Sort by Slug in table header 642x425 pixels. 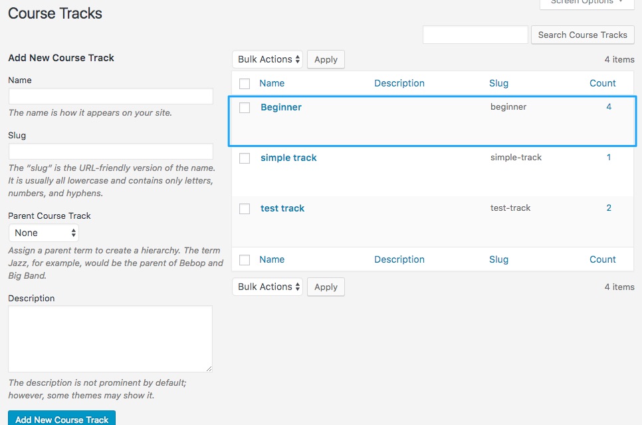[498, 83]
